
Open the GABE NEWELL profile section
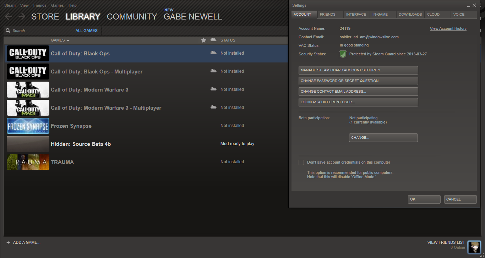click(x=193, y=17)
